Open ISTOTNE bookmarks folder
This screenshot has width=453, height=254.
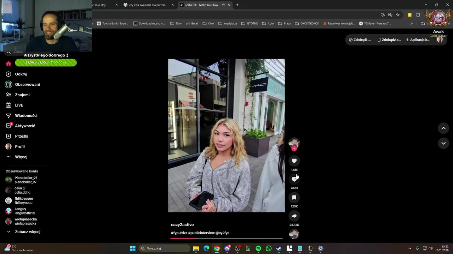[250, 24]
